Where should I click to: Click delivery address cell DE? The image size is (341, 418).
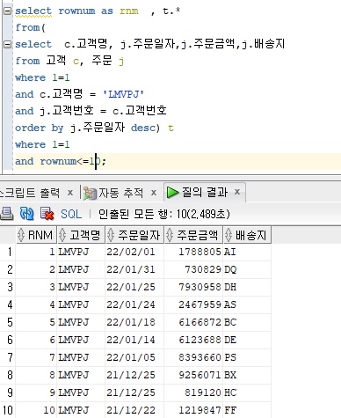click(x=247, y=340)
